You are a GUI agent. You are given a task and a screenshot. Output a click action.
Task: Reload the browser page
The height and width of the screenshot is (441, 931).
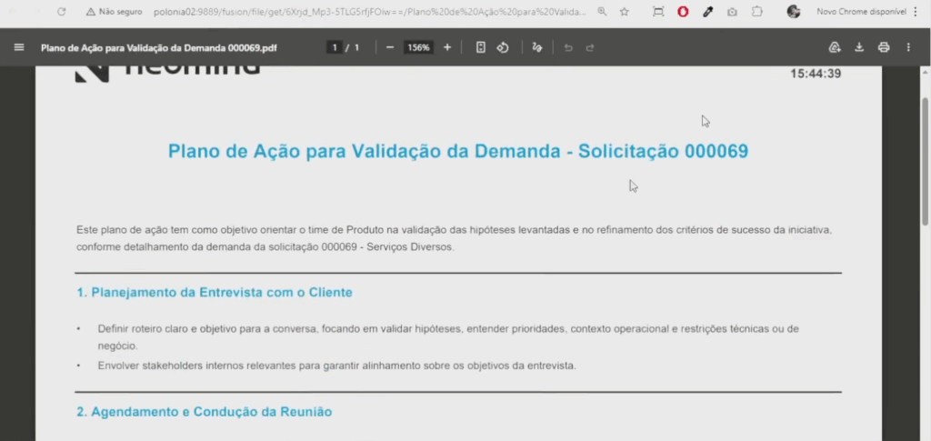click(61, 12)
